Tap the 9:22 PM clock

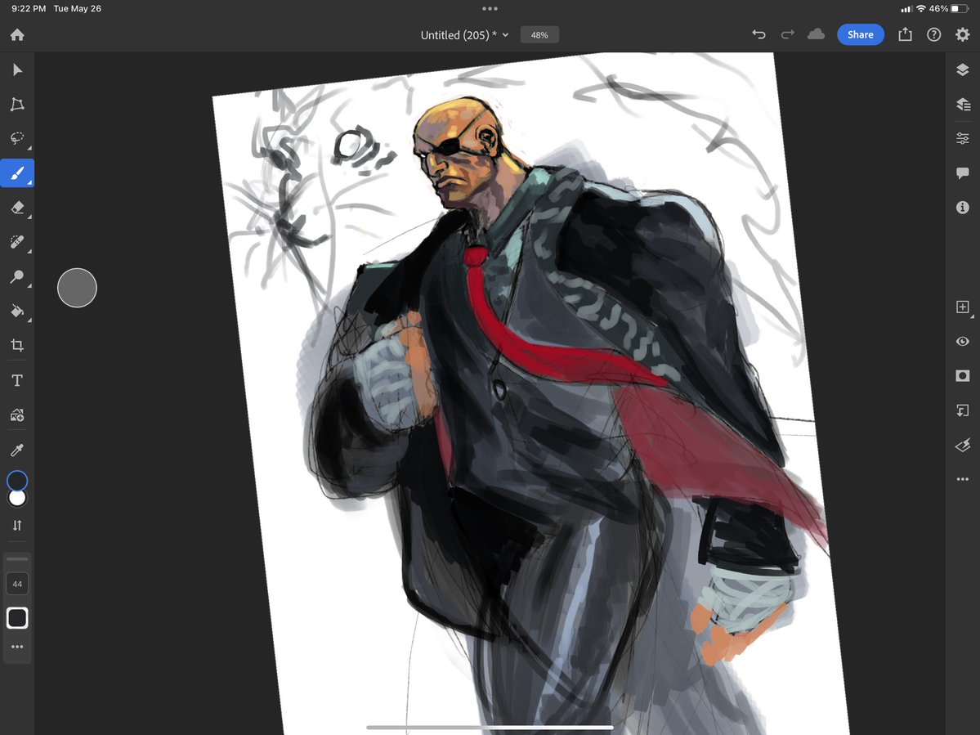click(x=29, y=9)
